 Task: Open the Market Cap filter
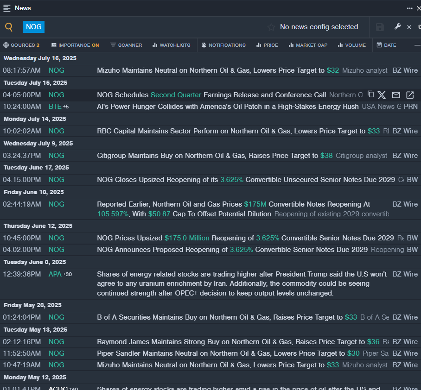coord(308,45)
